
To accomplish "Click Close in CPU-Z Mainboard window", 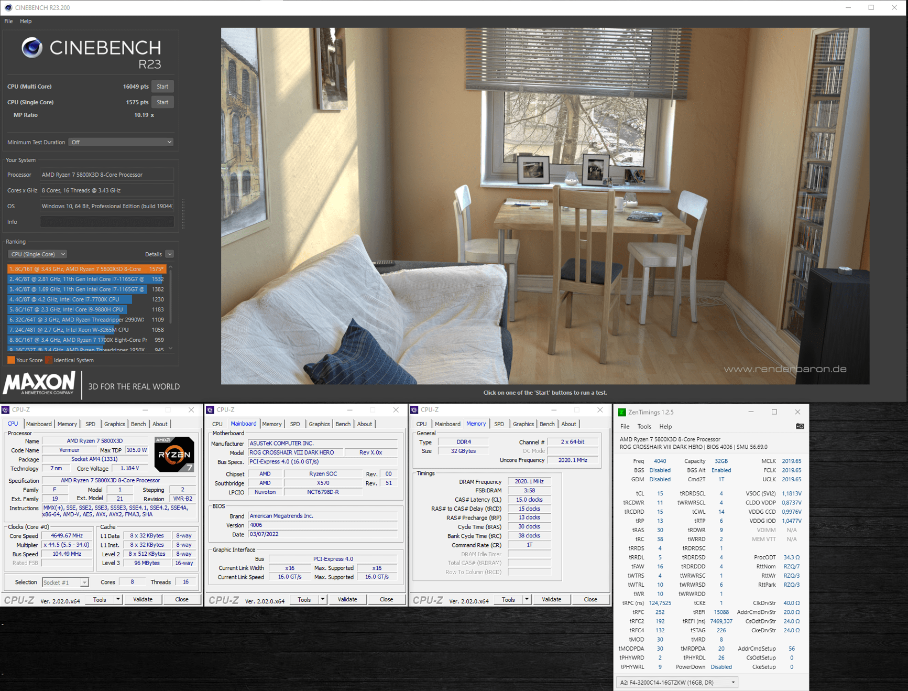I will tap(386, 599).
